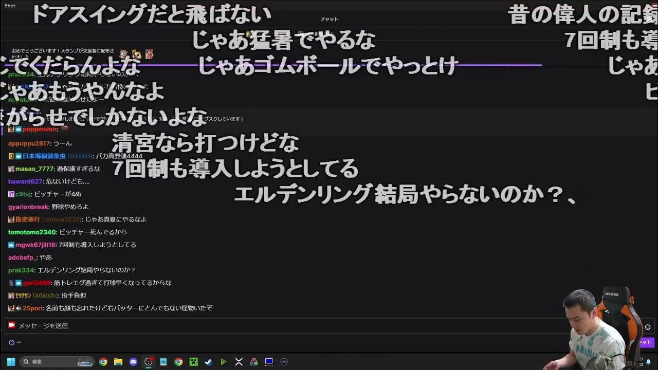
Task: Click badge icon beside masao_7777
Action: tap(11, 169)
